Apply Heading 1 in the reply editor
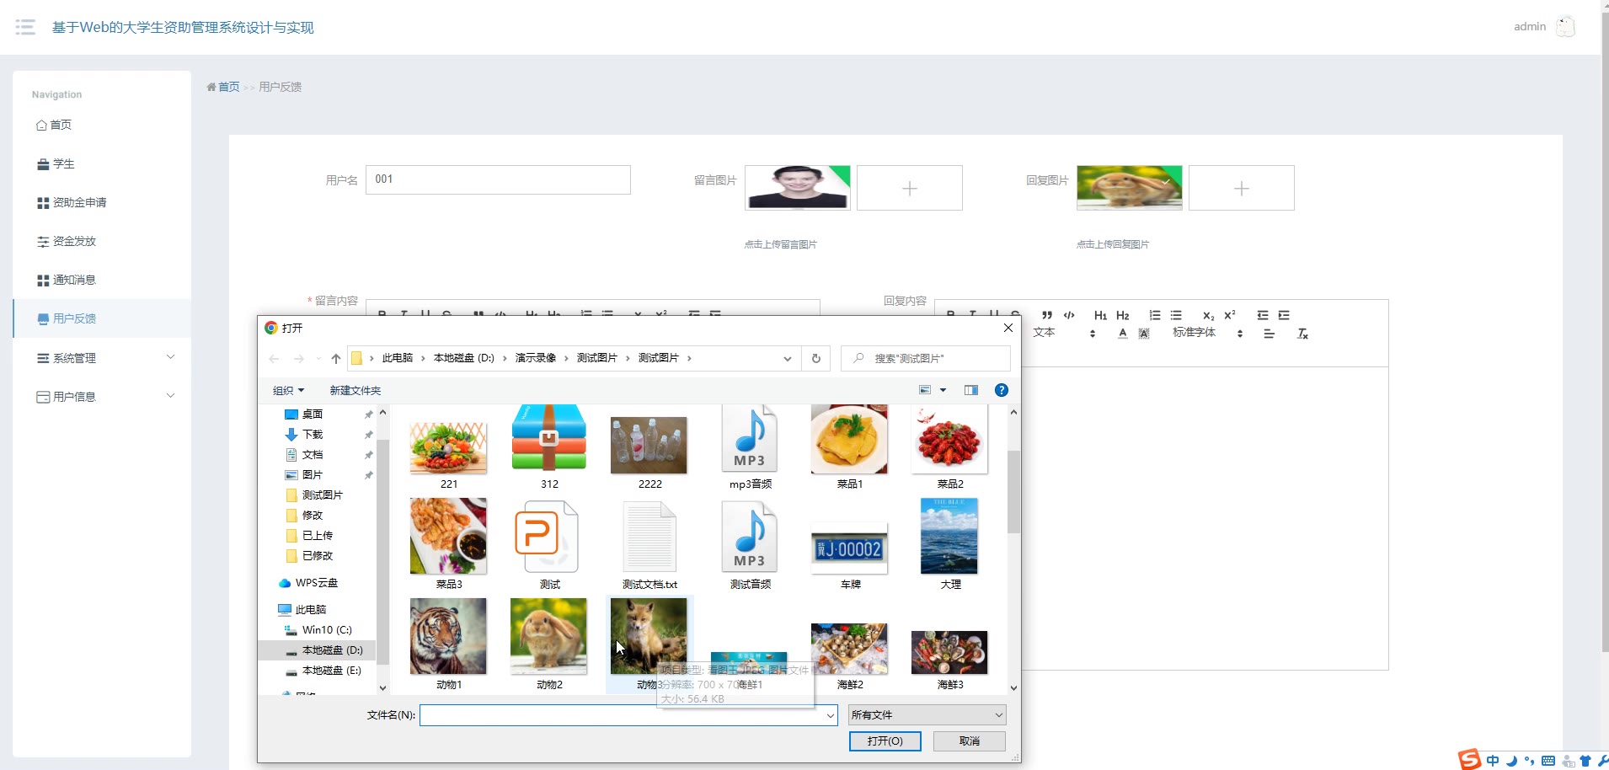 pyautogui.click(x=1100, y=315)
